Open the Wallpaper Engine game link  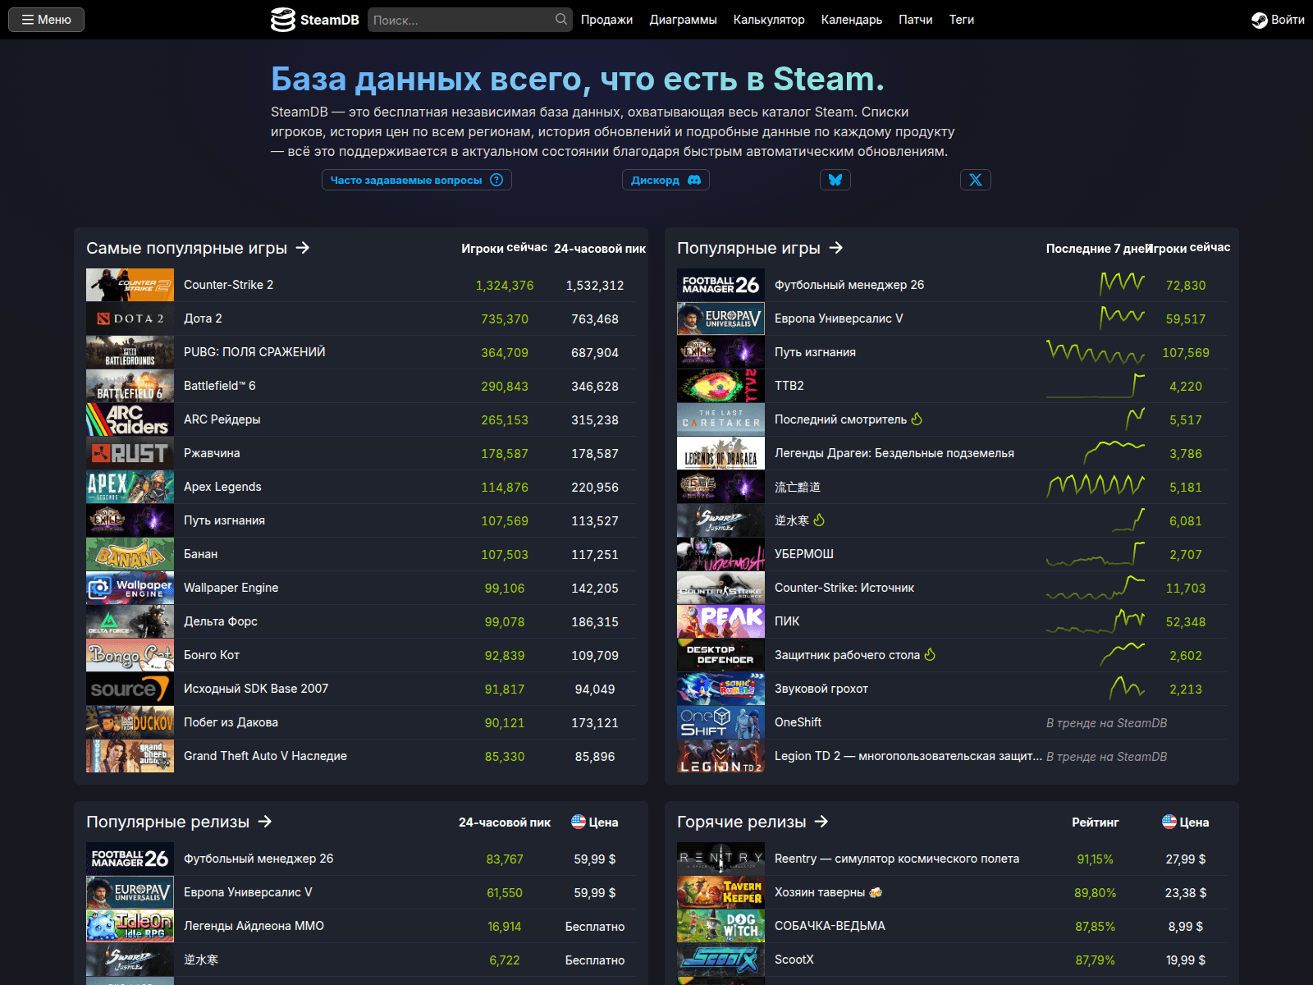tap(231, 588)
